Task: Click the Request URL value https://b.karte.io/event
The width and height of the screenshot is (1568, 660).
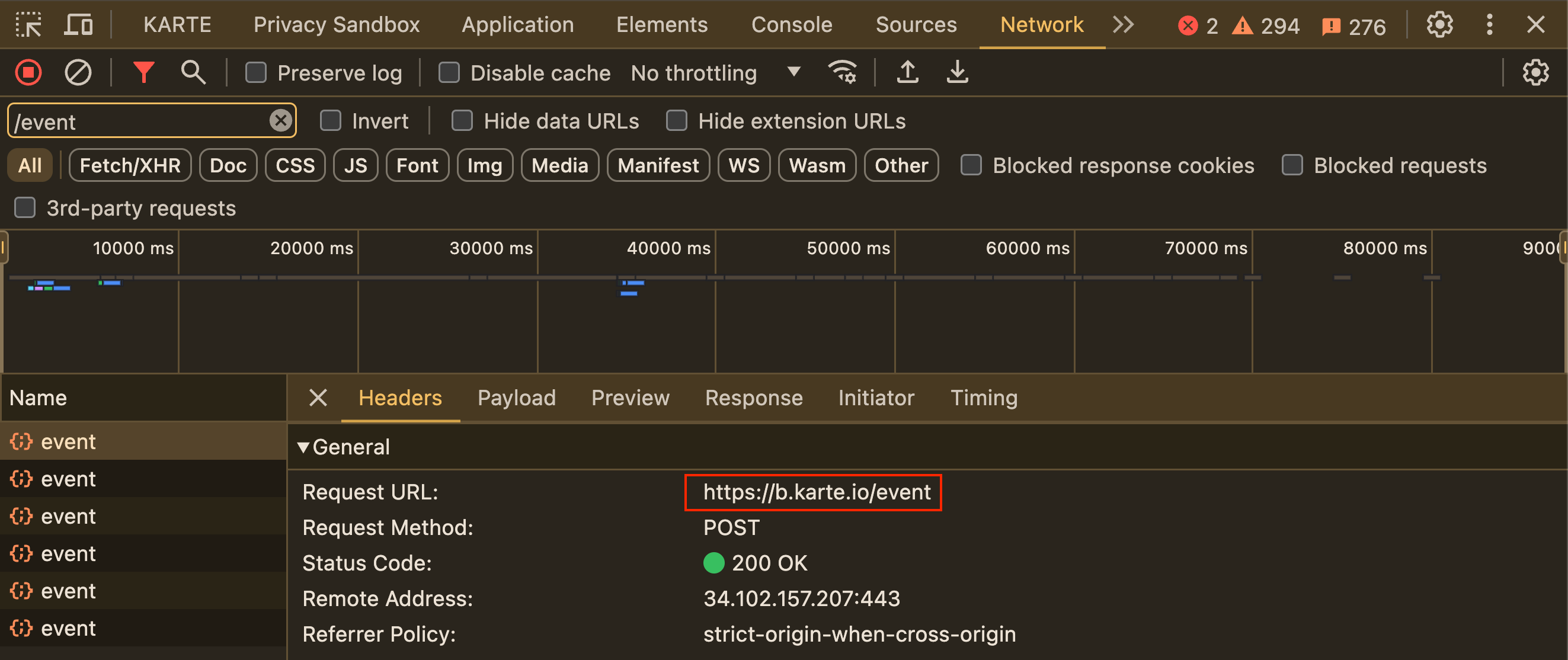Action: click(x=817, y=492)
